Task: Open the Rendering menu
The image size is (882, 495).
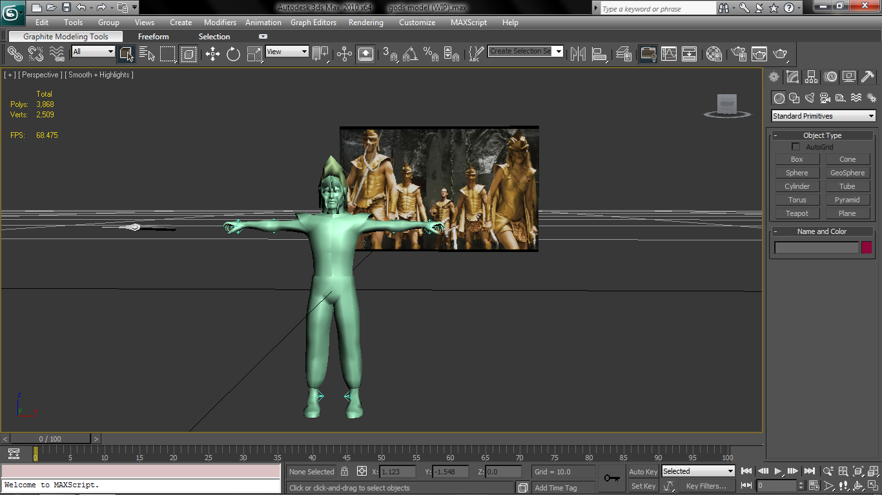Action: [366, 23]
